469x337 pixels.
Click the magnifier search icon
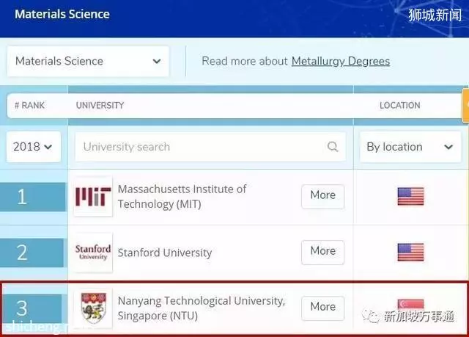click(x=332, y=147)
